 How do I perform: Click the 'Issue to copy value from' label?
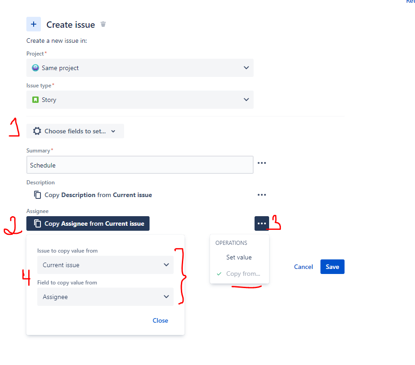coord(67,251)
